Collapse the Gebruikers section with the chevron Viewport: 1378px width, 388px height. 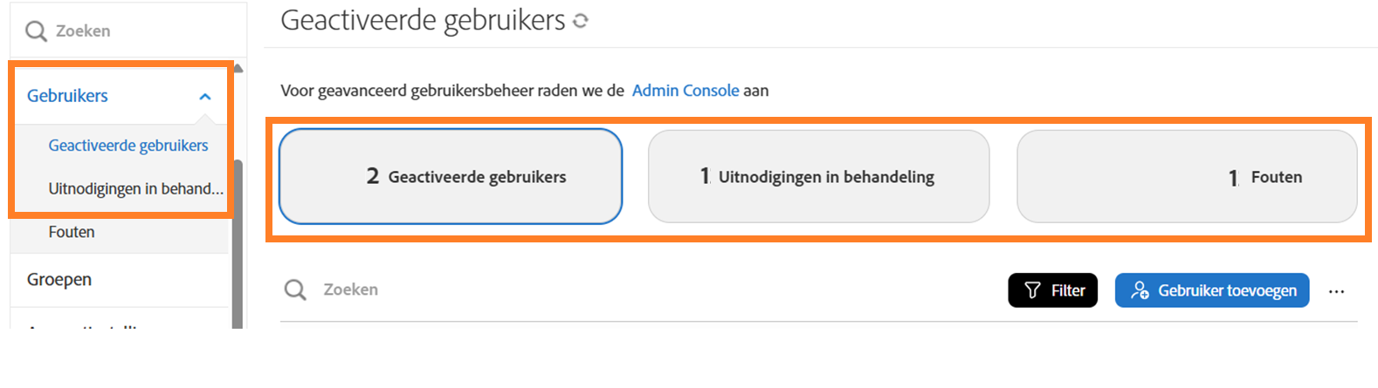tap(205, 97)
